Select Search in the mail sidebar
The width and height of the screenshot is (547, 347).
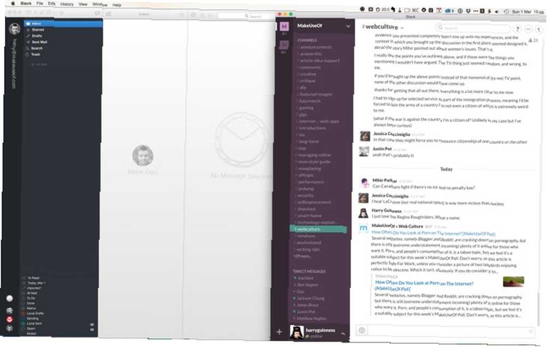(37, 48)
